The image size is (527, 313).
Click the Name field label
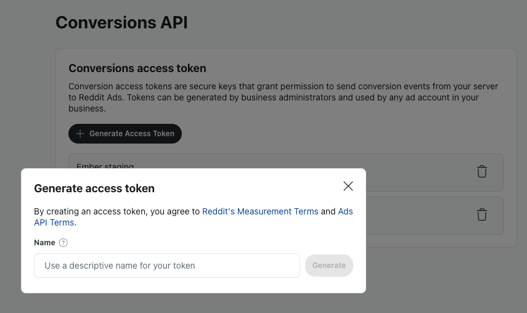pos(44,243)
